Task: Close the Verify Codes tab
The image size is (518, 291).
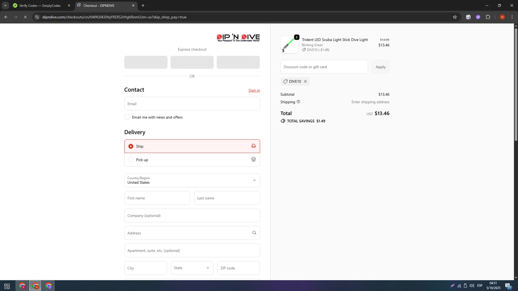Action: pyautogui.click(x=69, y=6)
